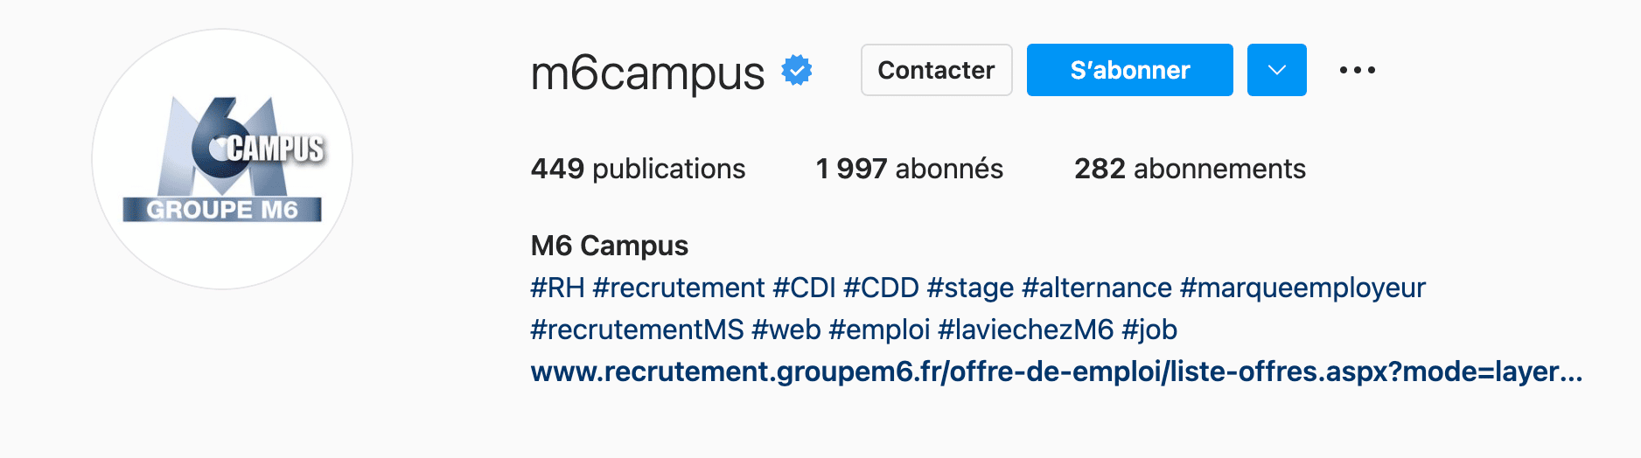Open the #RH hashtag
Image resolution: width=1641 pixels, height=458 pixels.
557,288
